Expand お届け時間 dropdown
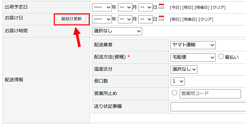Image resolution: width=246 pixels, height=124 pixels. [x=117, y=31]
